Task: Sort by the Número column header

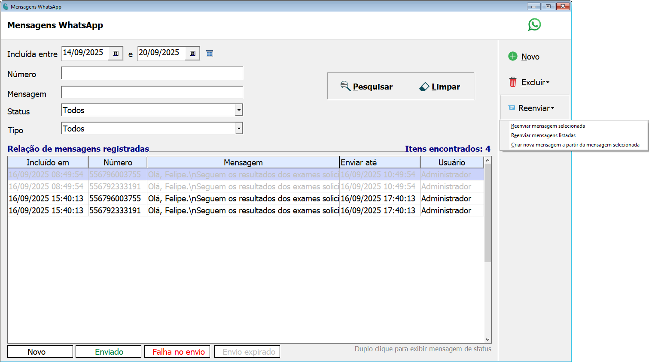Action: (x=118, y=162)
